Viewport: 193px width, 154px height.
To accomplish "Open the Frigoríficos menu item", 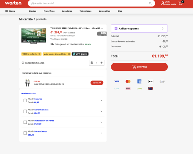I will tap(49, 11).
